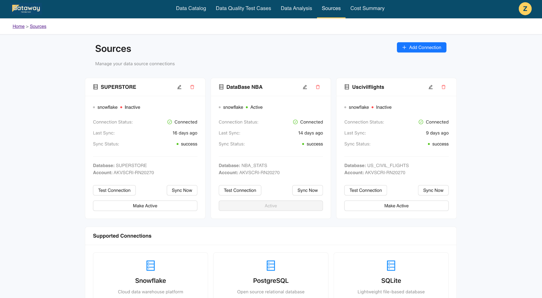542x298 pixels.
Task: Delete the Uscivilflights connection via trash icon
Action: tap(443, 87)
